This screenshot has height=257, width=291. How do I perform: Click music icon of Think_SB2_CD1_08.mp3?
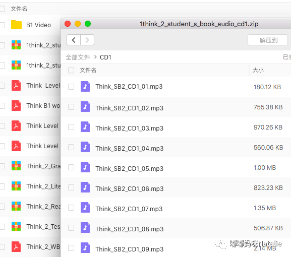(x=85, y=227)
